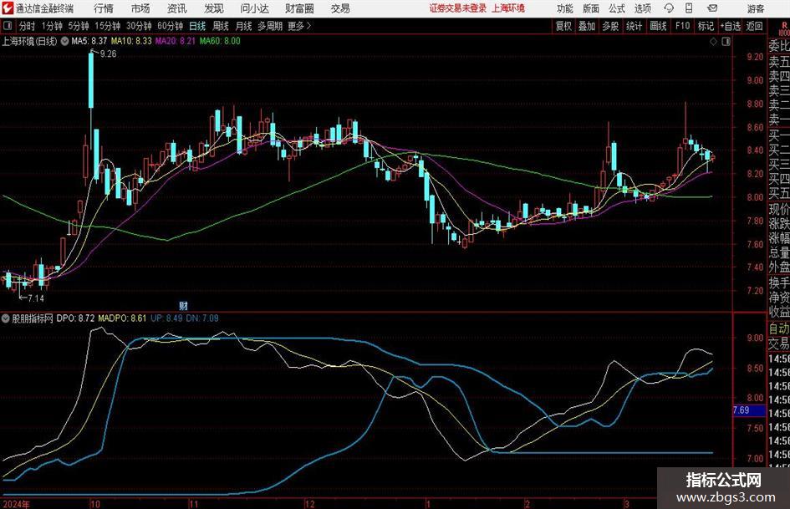This screenshot has width=790, height=509.
Task: Select the 15分钟 period
Action: 107,26
